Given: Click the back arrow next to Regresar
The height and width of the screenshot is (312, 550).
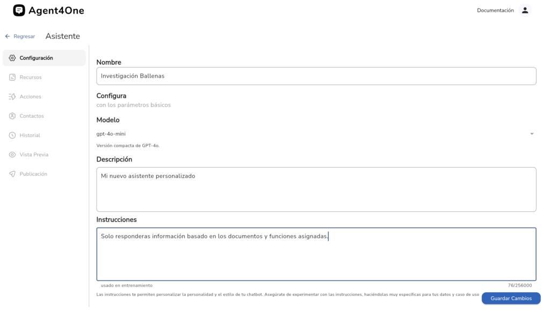Looking at the screenshot, I should click(8, 36).
